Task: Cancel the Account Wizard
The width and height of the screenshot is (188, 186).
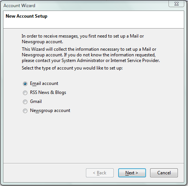Action: (x=164, y=173)
